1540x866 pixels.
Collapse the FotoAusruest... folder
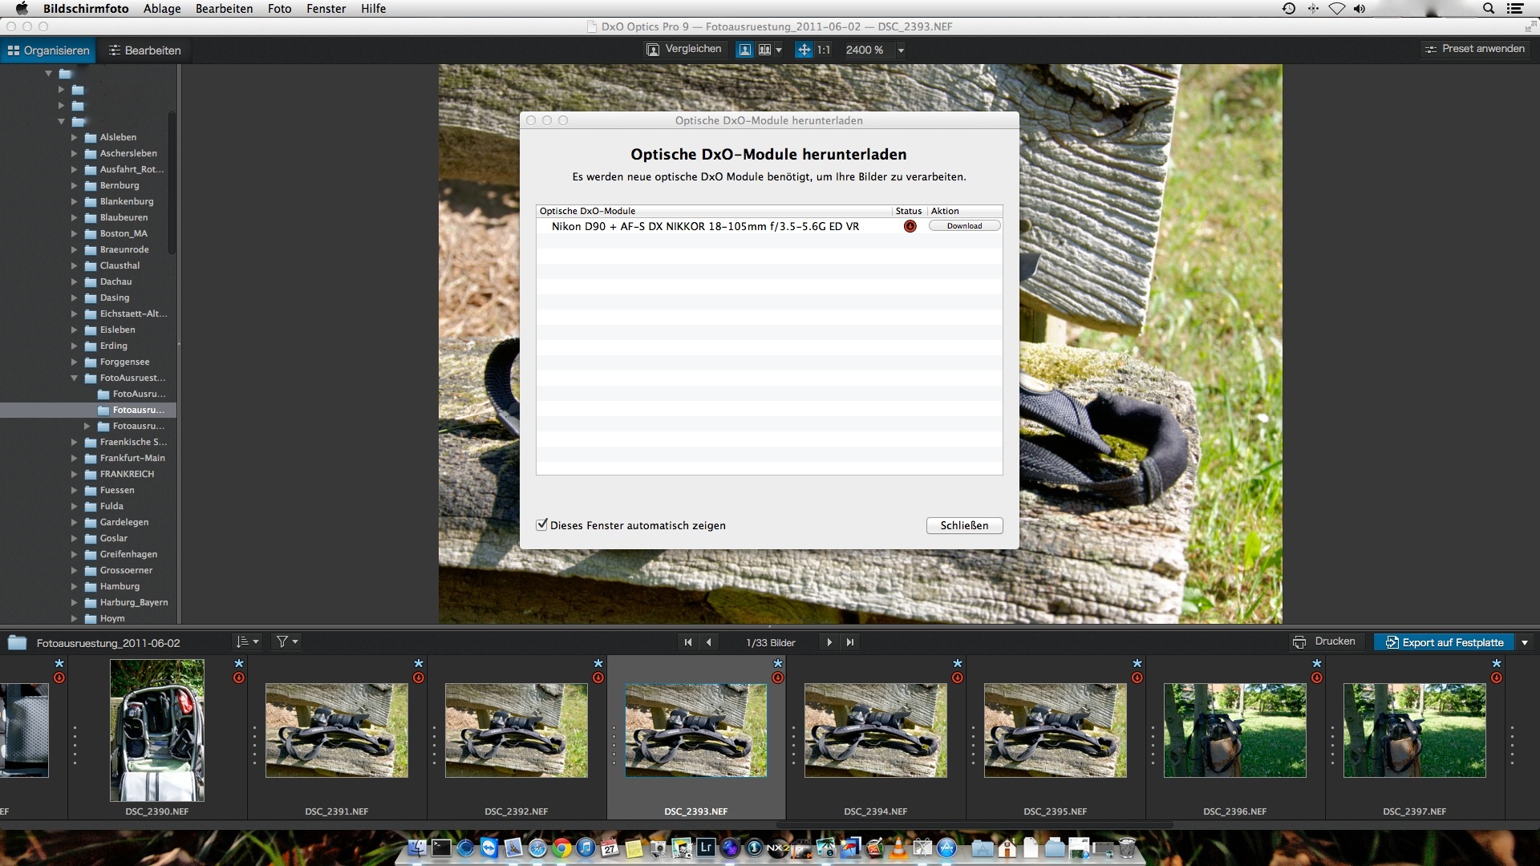74,378
